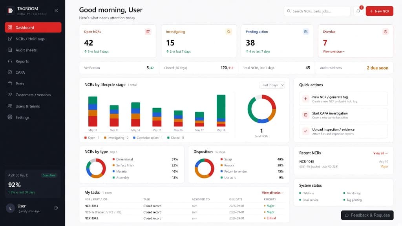Click the NCRs / Hold tags sidebar icon
Image resolution: width=402 pixels, height=226 pixels.
tap(10, 39)
